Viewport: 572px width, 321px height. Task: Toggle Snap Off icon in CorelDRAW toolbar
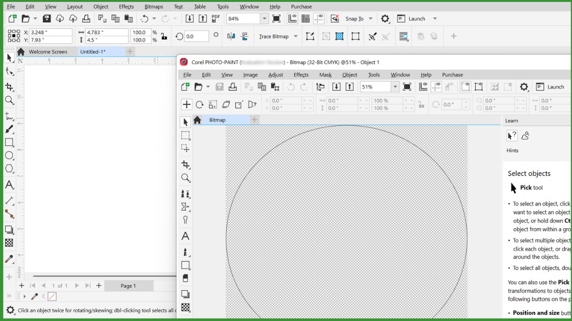click(x=335, y=19)
